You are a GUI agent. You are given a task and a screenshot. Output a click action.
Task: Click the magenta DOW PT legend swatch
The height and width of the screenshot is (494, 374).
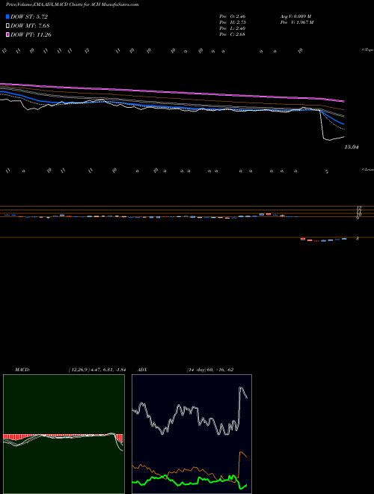(7, 34)
